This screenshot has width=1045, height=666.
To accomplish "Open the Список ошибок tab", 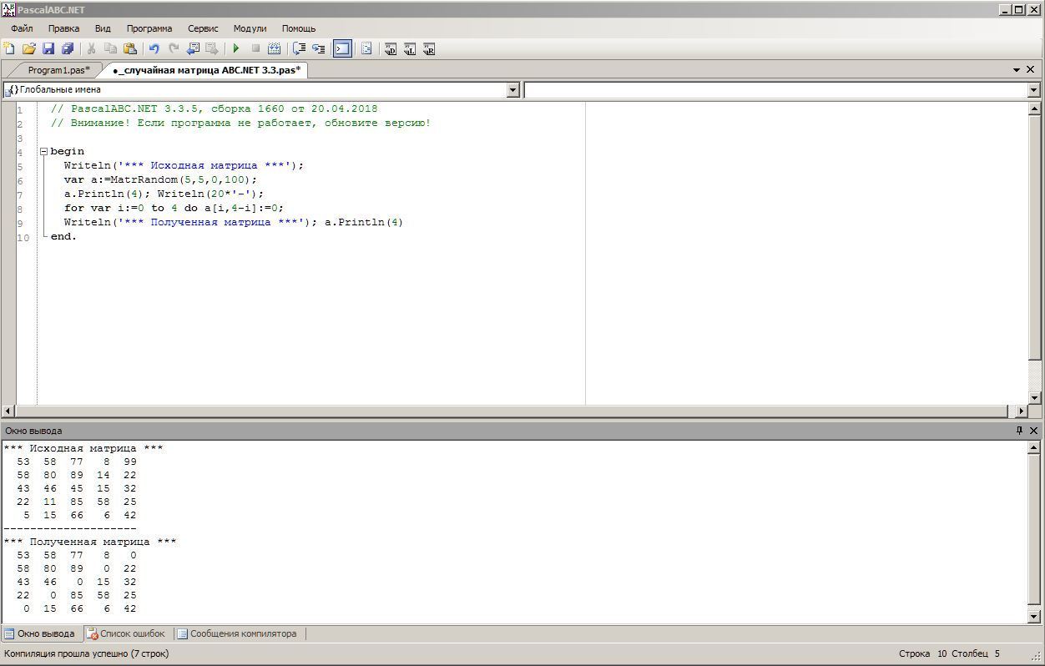I will [126, 633].
